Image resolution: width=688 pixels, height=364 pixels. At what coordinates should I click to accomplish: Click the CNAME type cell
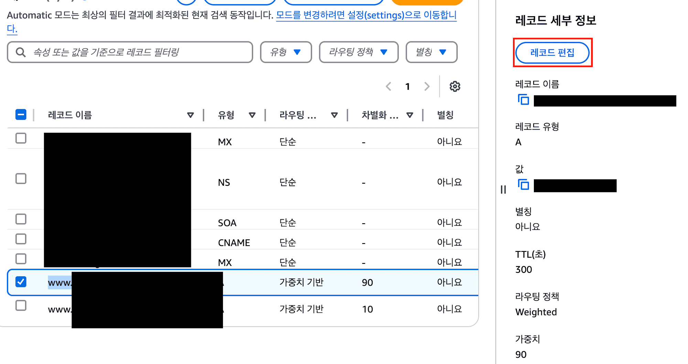click(x=234, y=243)
